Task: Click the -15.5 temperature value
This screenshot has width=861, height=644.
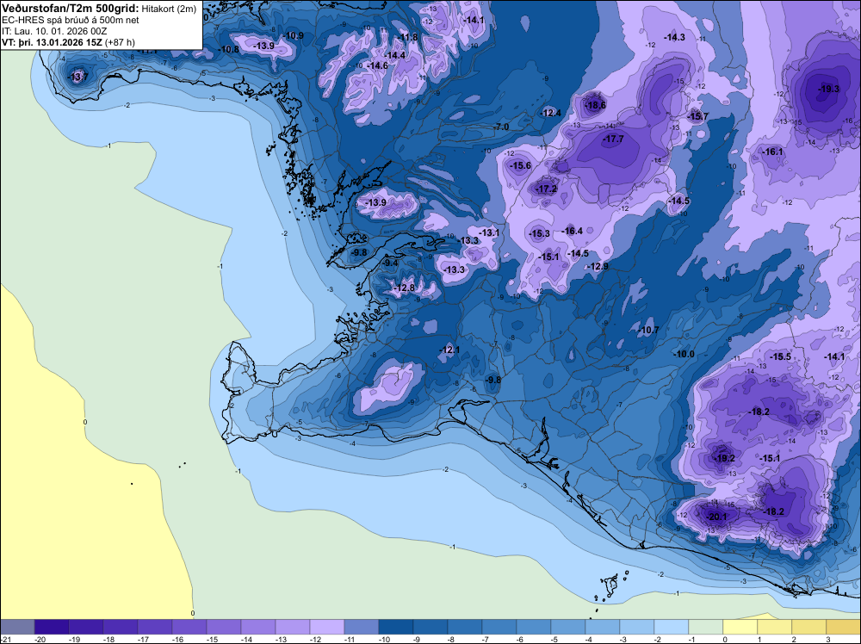Action: 781,356
